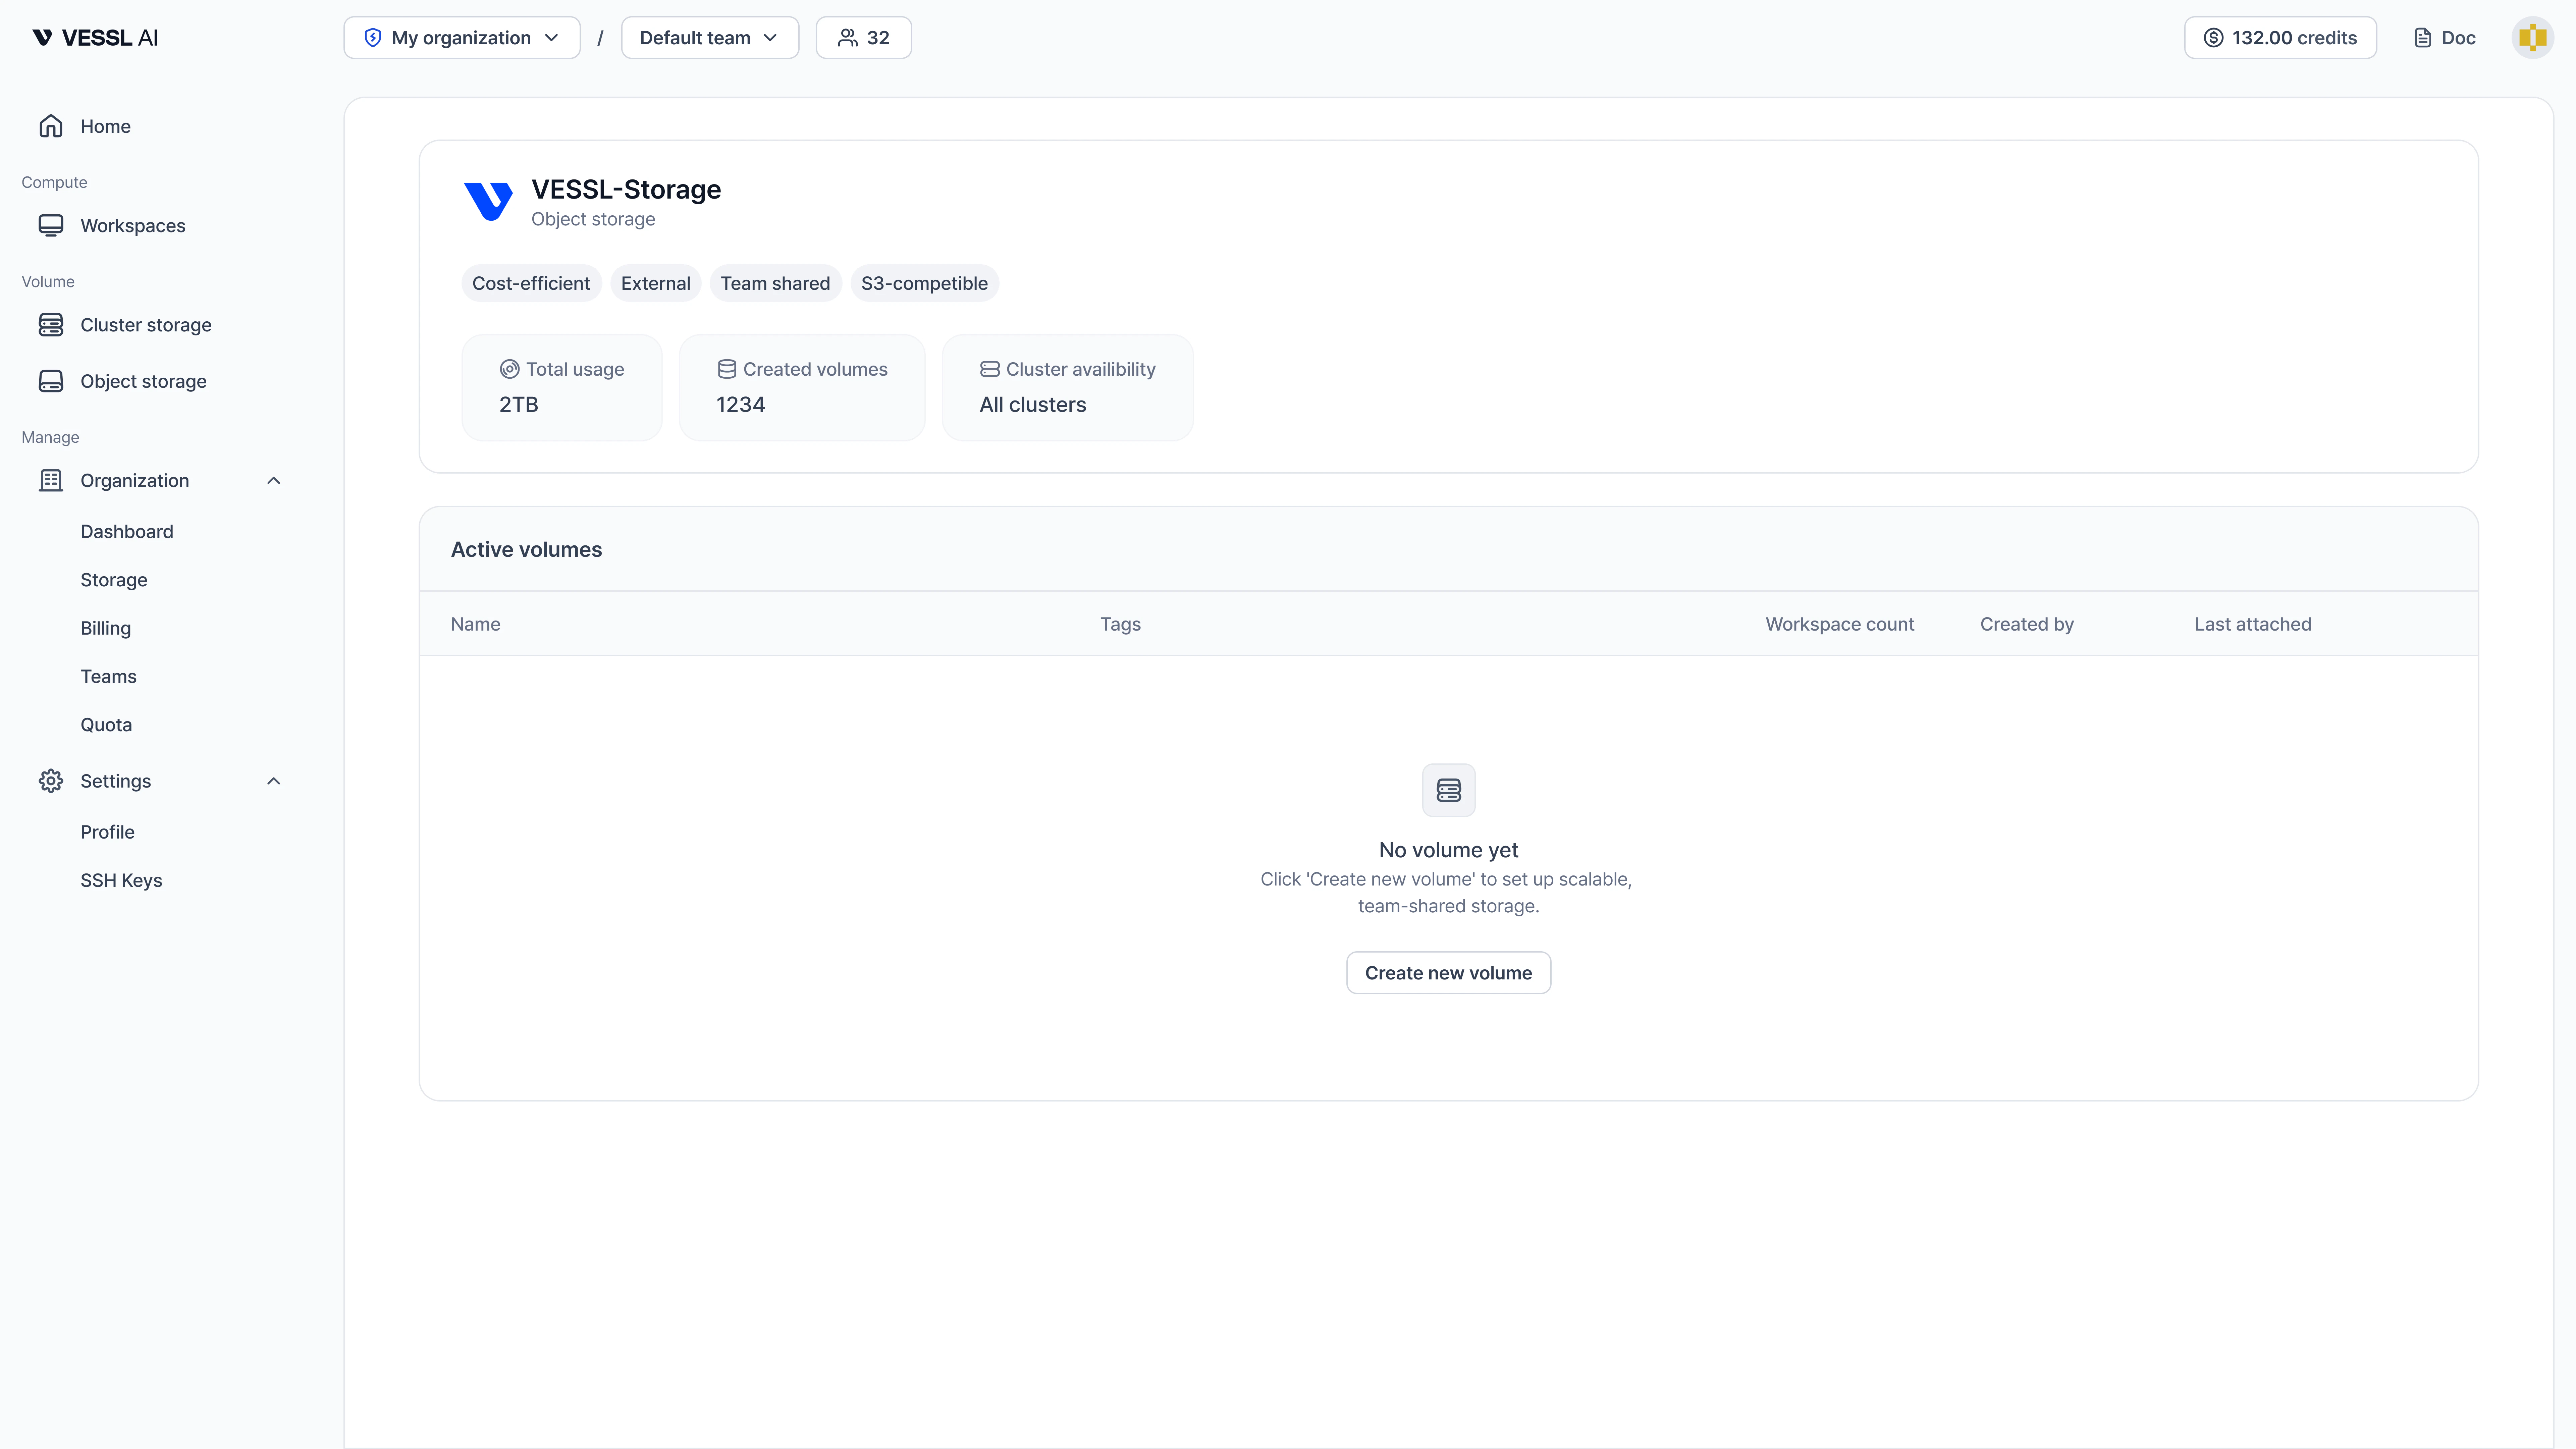This screenshot has width=2576, height=1449.
Task: Click the Create new volume button
Action: tap(1448, 972)
